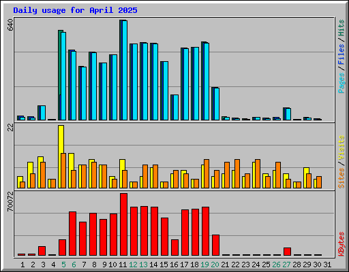Click day 13 green weekend label
The image size is (349, 272).
coord(143,265)
